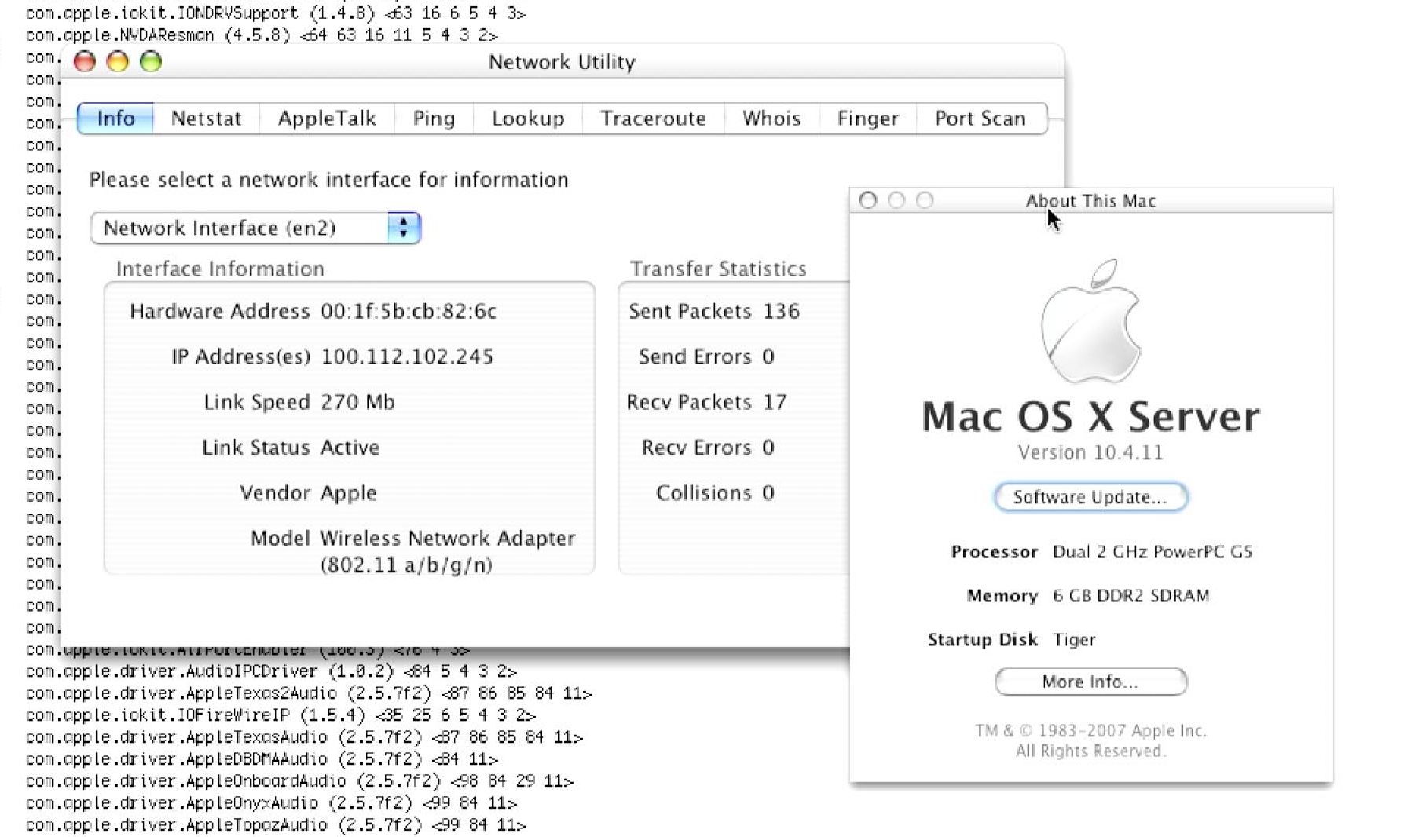Click the Link Status value Active
Viewport: 1411px width, 837px height.
350,448
